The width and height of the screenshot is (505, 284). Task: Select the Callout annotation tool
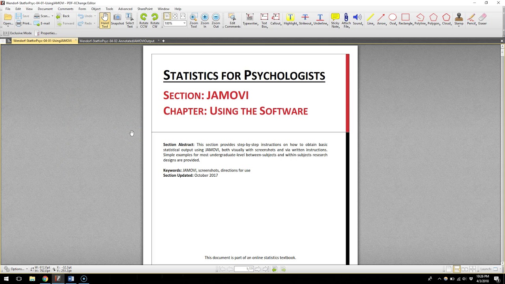(x=275, y=20)
